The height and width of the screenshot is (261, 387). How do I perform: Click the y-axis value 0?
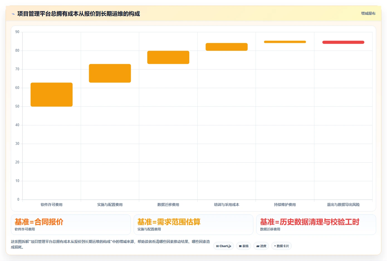[x=18, y=199]
